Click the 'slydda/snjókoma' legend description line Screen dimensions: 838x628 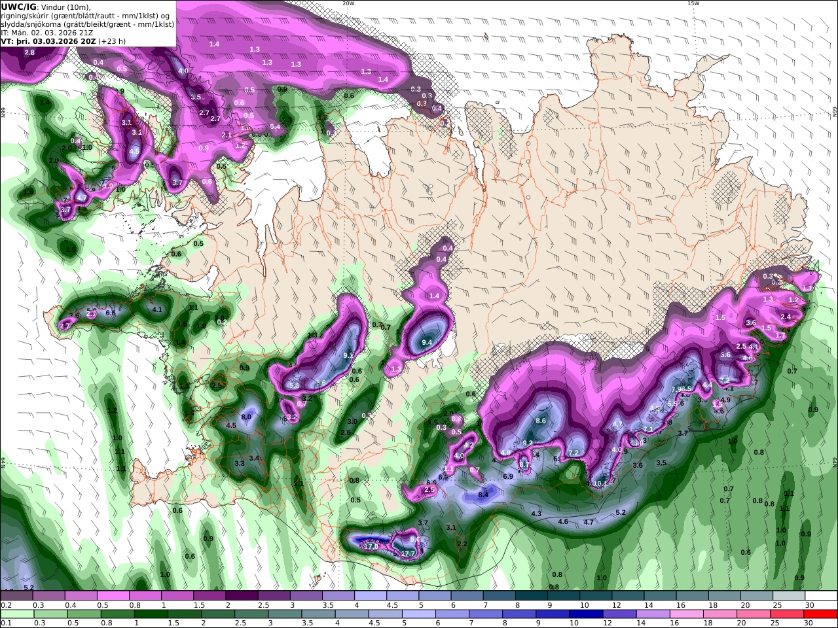pos(87,24)
